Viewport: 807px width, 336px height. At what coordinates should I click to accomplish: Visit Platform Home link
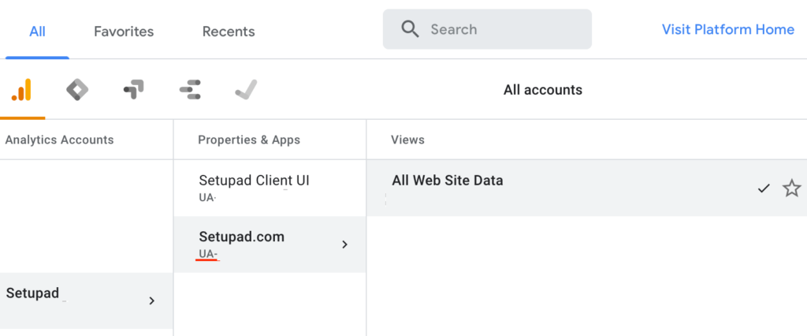(x=727, y=30)
